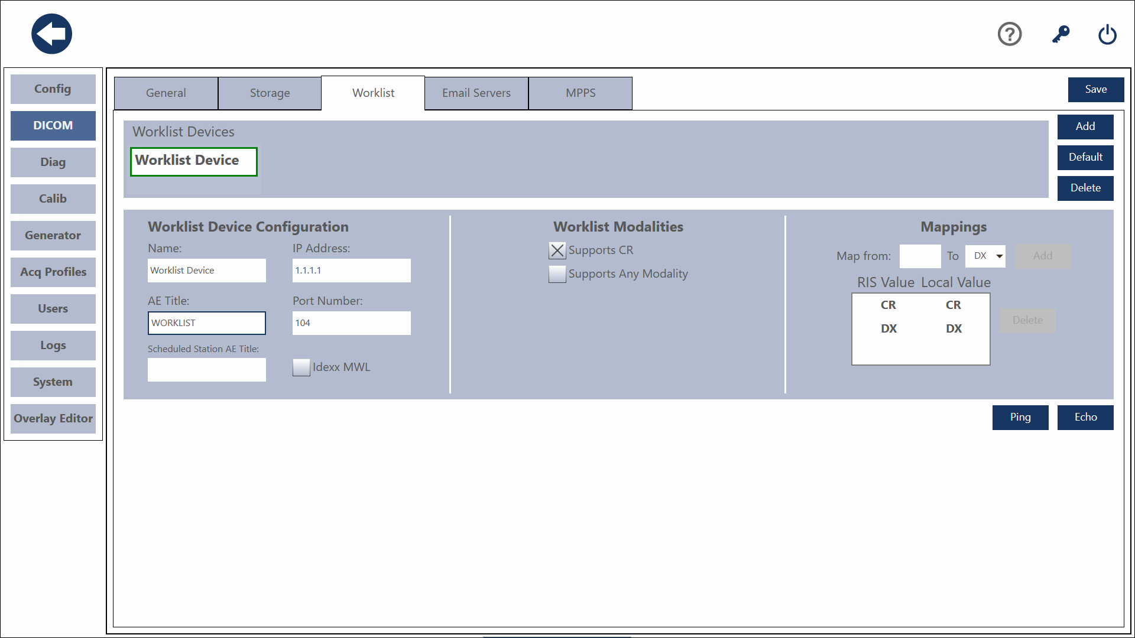The height and width of the screenshot is (638, 1135).
Task: Select the DX mapping row
Action: pyautogui.click(x=920, y=329)
